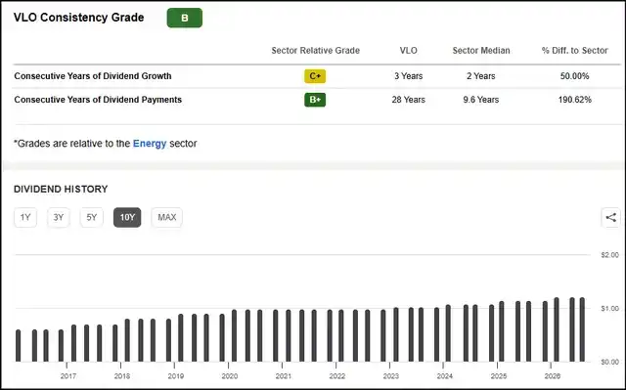The image size is (626, 390).
Task: Click the 'VLO' column header
Action: tap(409, 51)
